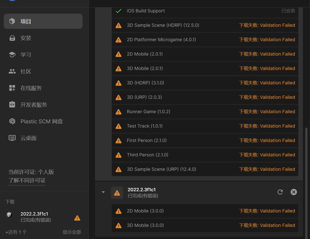The height and width of the screenshot is (239, 310).
Task: Click the 当前许可证: 个人版 text
Action: [x=31, y=172]
